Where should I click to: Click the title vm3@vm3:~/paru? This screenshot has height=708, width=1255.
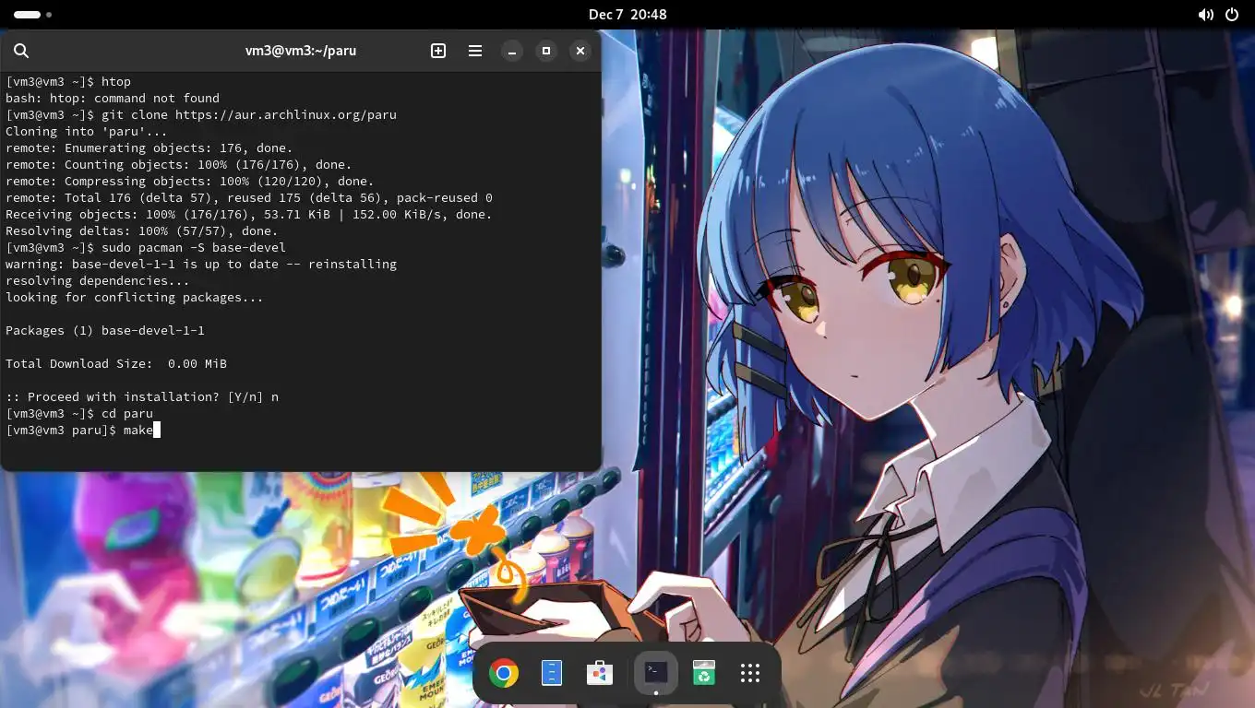[301, 51]
